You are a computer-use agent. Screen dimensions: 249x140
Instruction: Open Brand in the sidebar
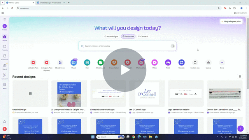coord(5,66)
